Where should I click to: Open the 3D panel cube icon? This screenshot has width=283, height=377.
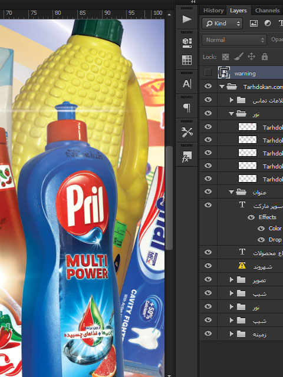click(x=187, y=43)
